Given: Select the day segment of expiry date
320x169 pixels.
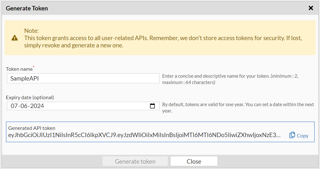Looking at the screenshot, I should tap(15, 106).
